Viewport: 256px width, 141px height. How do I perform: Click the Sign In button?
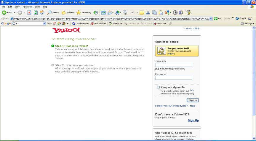coord(193,100)
